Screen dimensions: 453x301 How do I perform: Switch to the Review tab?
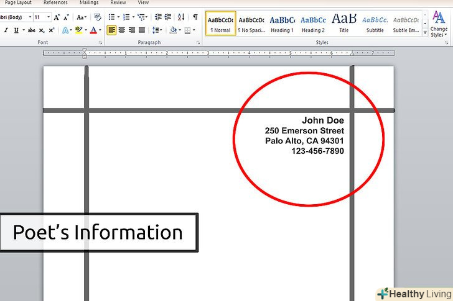tap(118, 2)
